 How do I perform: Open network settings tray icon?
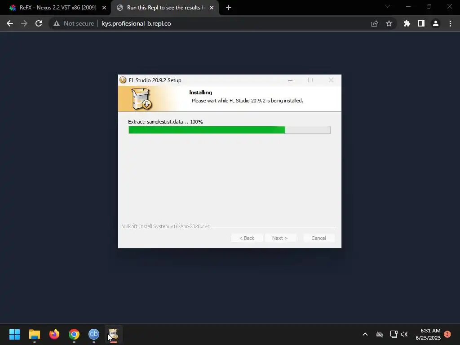pos(394,334)
